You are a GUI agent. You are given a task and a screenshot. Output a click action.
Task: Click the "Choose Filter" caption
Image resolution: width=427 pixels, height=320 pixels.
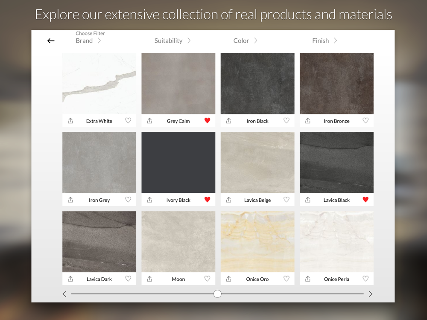(x=90, y=33)
